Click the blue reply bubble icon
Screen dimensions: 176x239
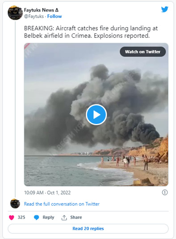pyautogui.click(x=36, y=218)
